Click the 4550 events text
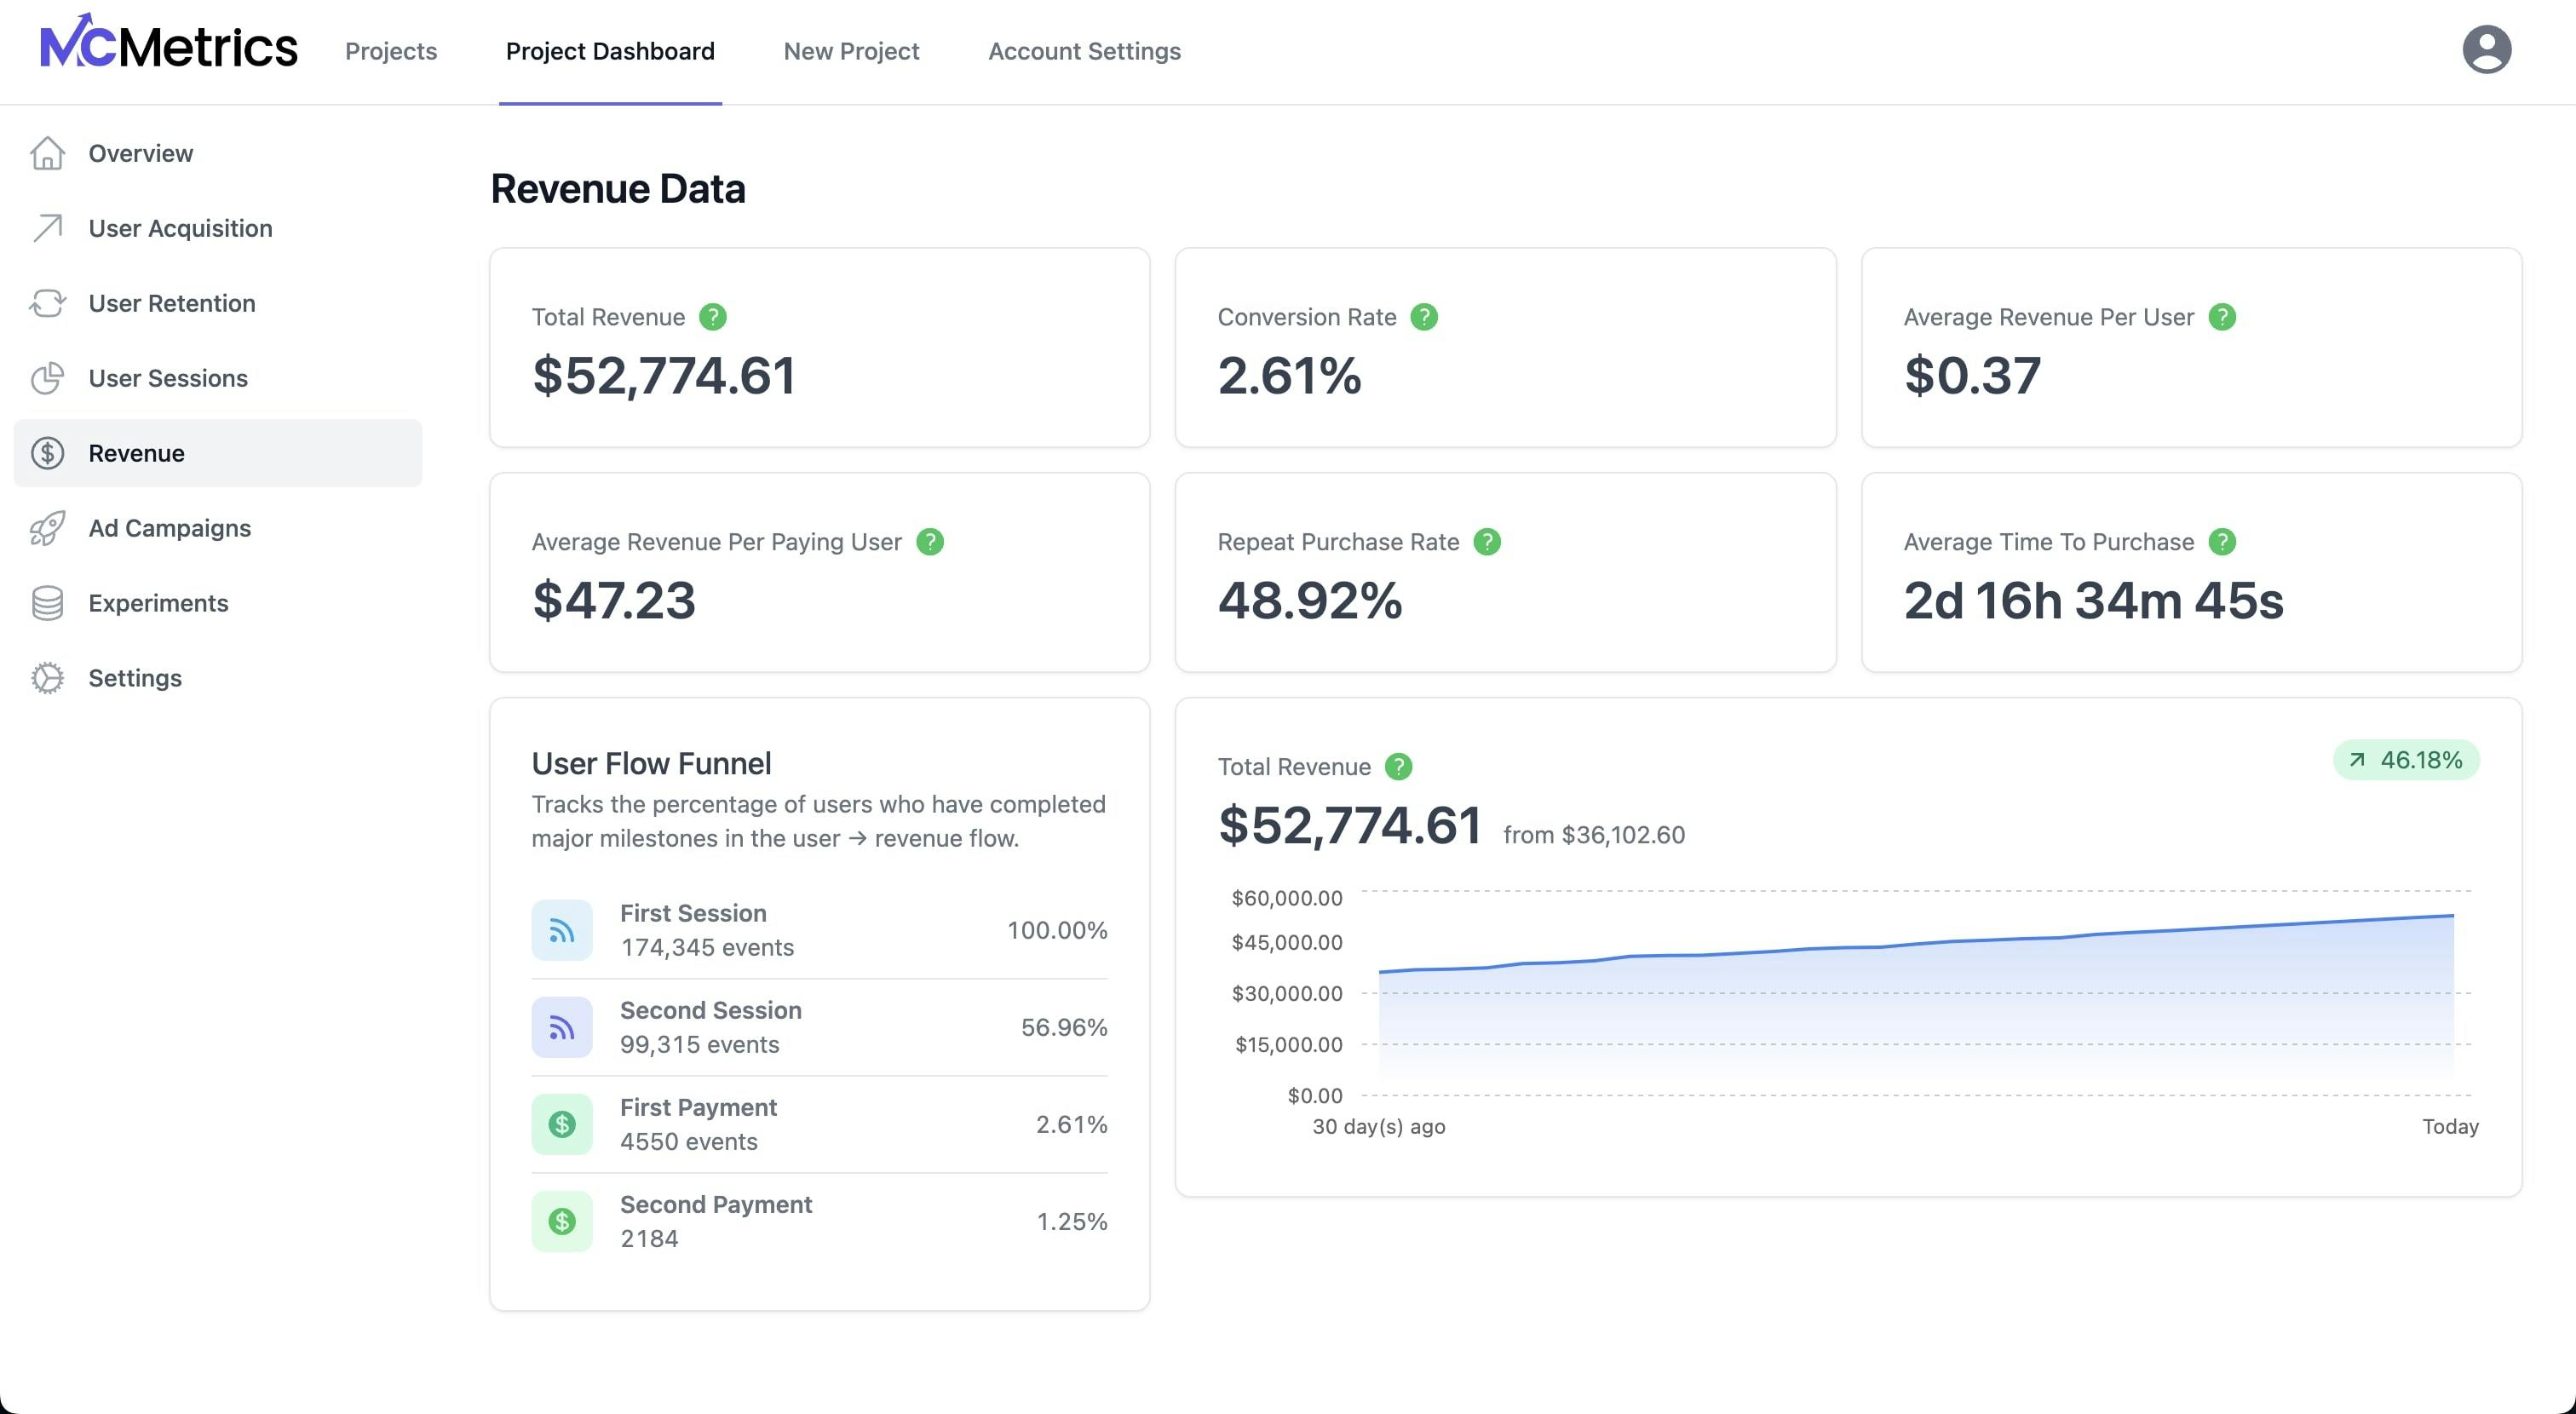Image resolution: width=2576 pixels, height=1414 pixels. click(x=688, y=1142)
